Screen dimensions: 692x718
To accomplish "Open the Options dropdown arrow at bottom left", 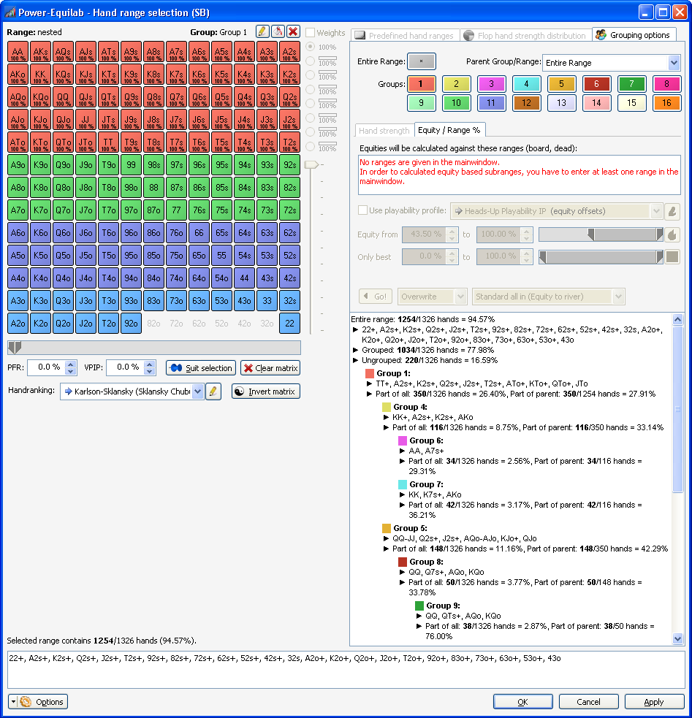I will pos(13,701).
